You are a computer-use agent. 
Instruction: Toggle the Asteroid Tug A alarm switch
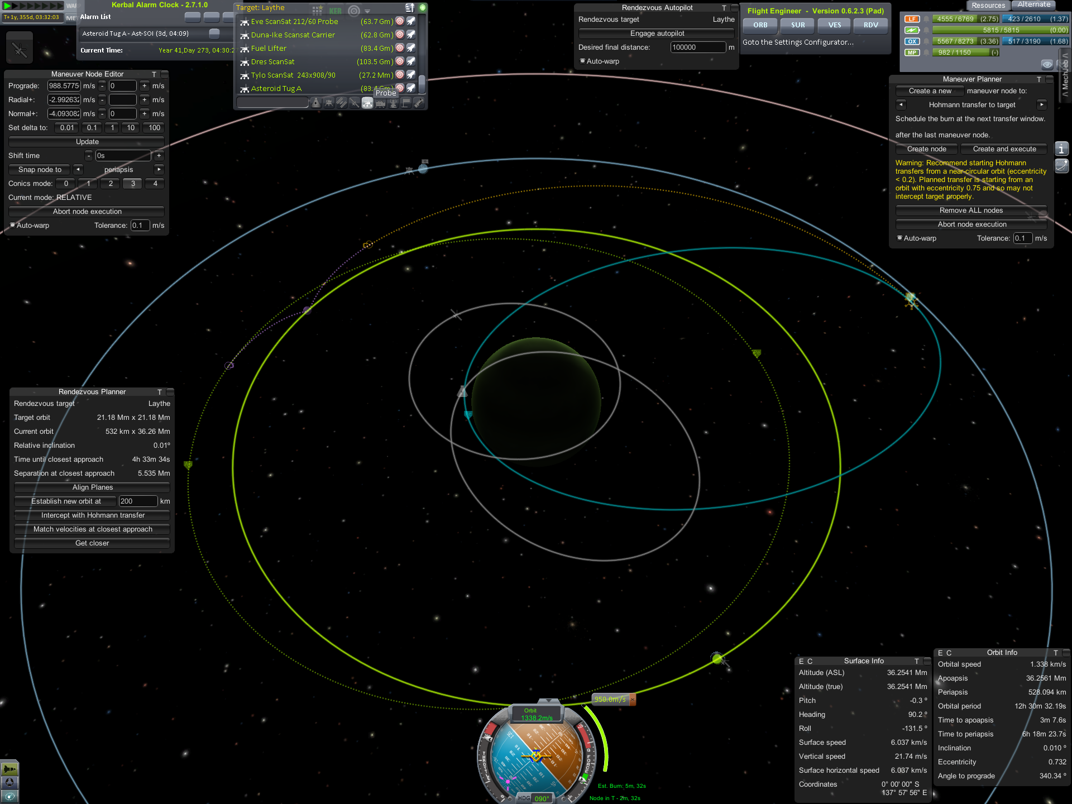[x=214, y=33]
